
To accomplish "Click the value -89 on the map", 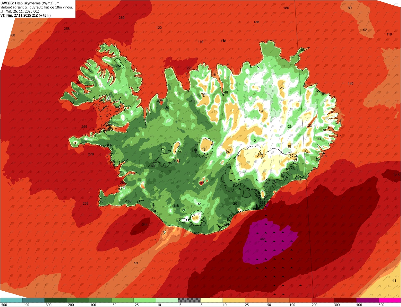I will (x=167, y=108).
